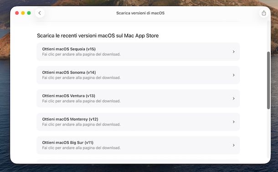Open the macOS Sequoia (v15) download row

click(x=138, y=52)
